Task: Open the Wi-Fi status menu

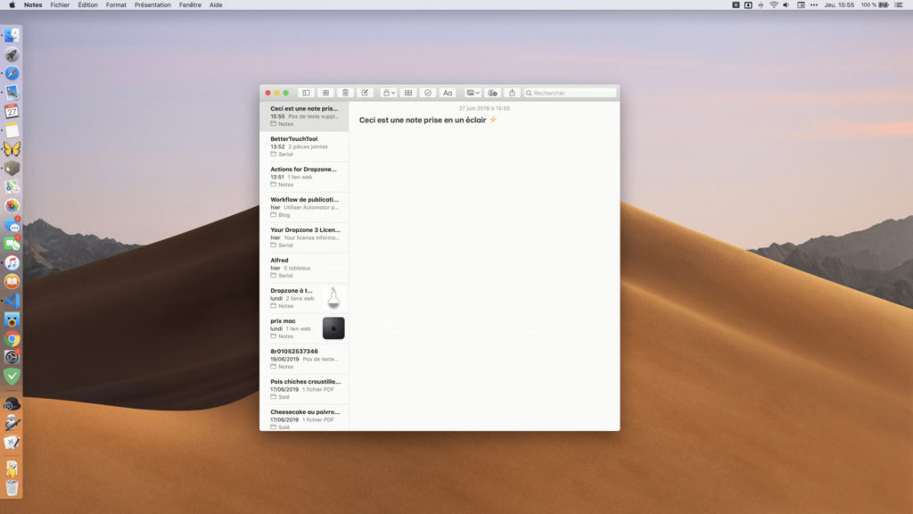Action: pos(773,4)
